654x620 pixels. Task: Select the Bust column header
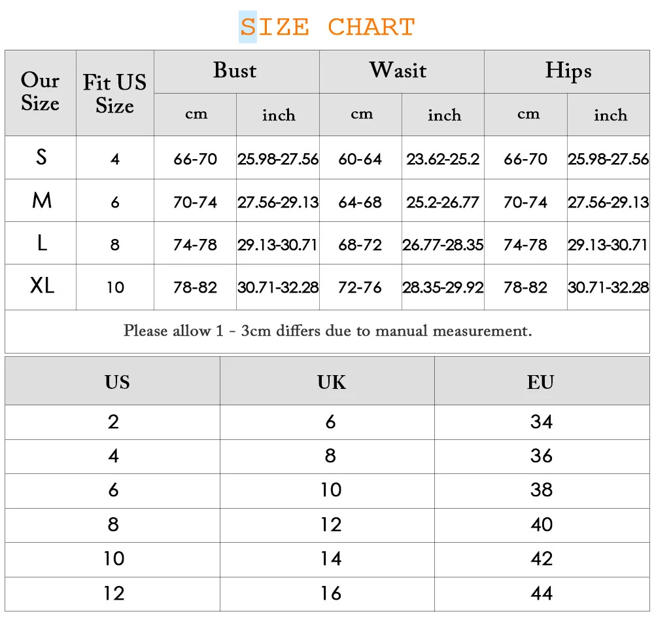tap(235, 71)
